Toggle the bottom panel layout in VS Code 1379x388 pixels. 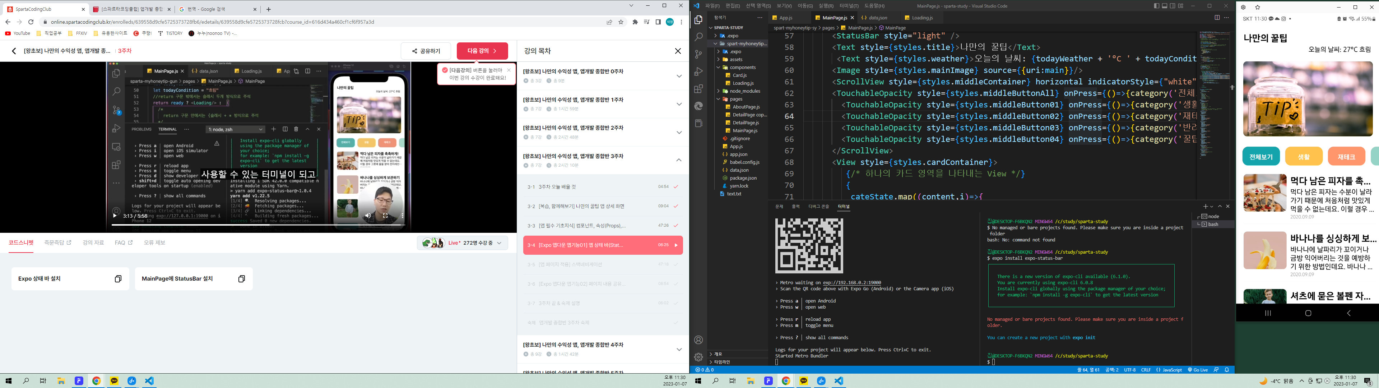[1164, 6]
